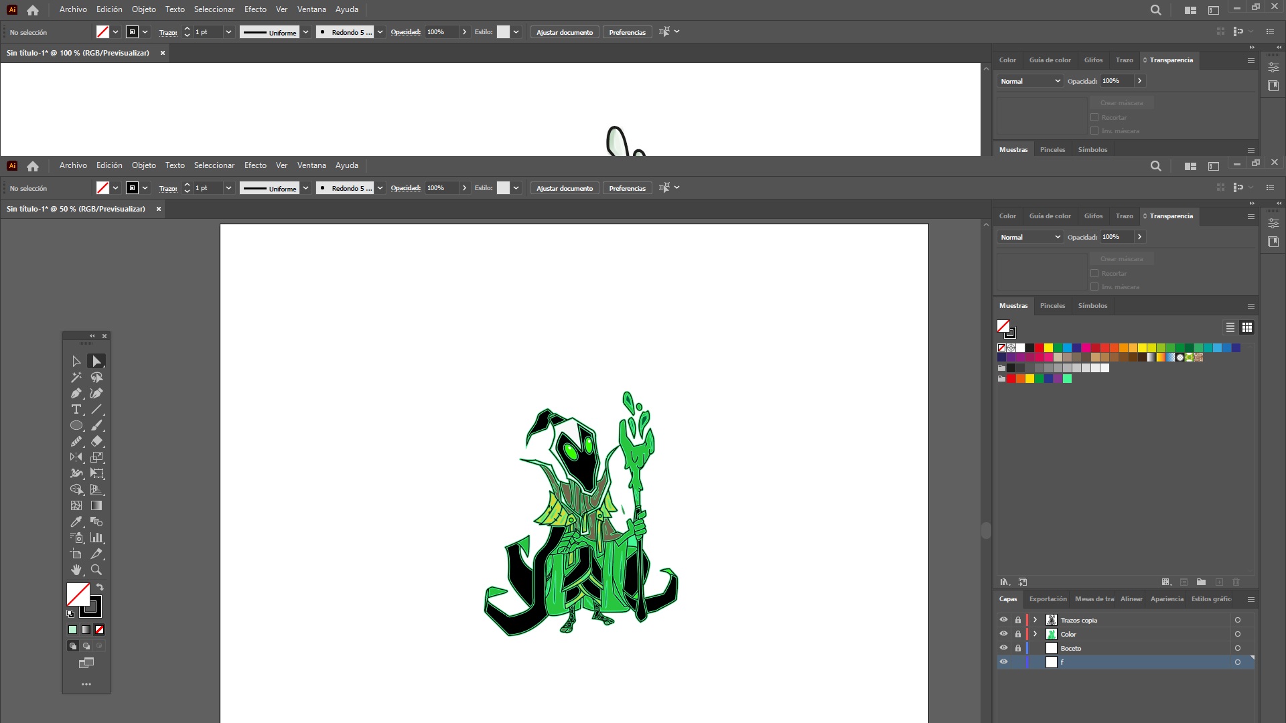Hide the Trazos copia layer
This screenshot has width=1286, height=723.
coord(1003,620)
